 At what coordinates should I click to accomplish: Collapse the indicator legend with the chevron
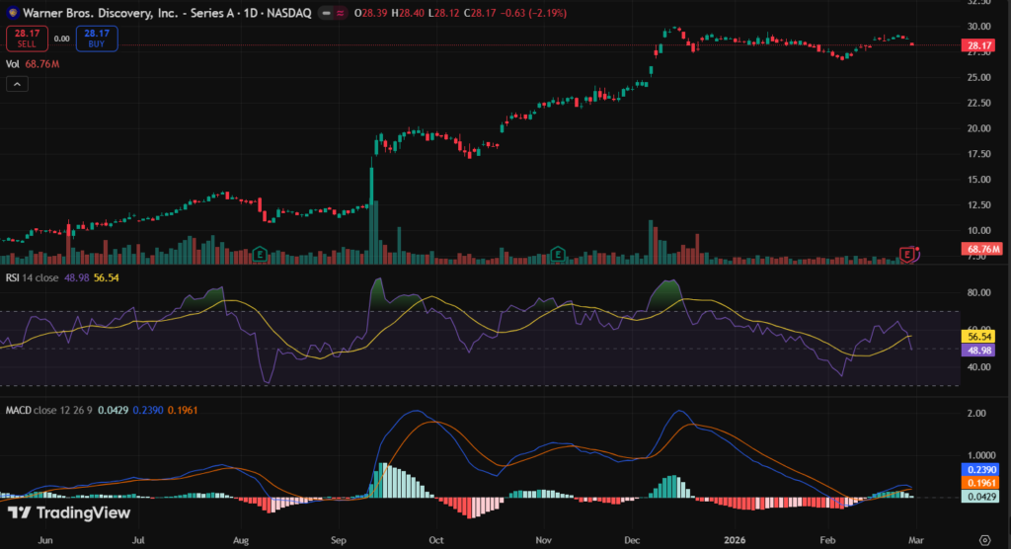(x=17, y=85)
